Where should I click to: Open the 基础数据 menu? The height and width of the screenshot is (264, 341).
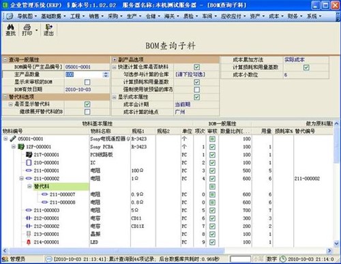(53, 16)
